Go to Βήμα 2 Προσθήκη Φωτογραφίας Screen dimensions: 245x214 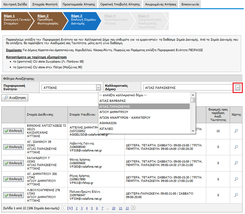[49, 21]
